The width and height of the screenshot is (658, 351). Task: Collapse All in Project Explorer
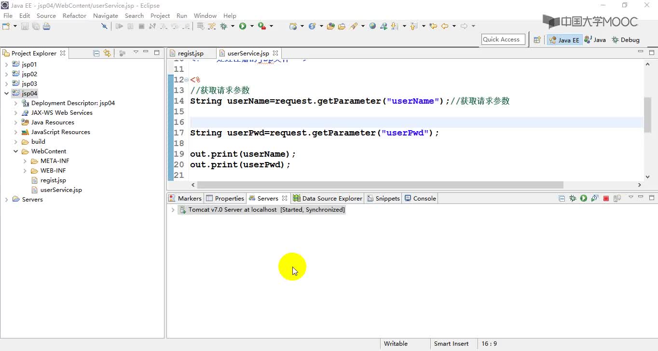point(96,53)
